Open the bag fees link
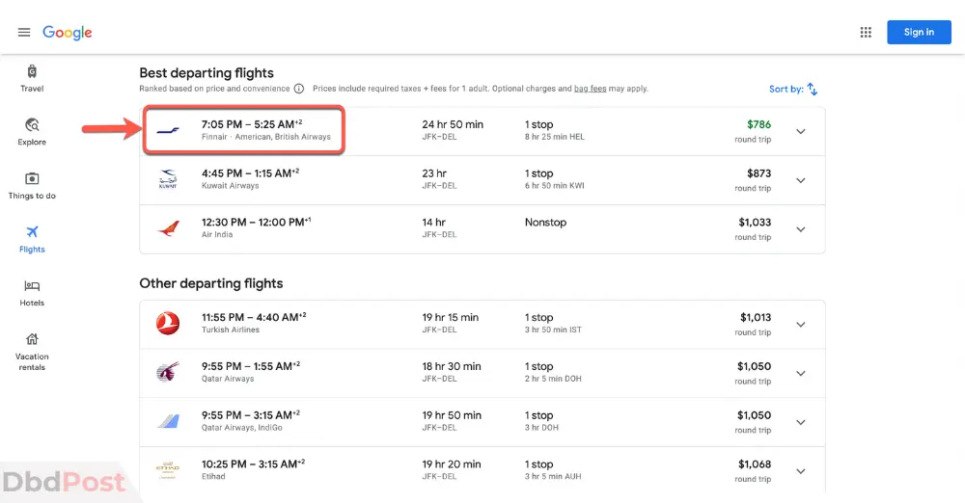 (590, 89)
